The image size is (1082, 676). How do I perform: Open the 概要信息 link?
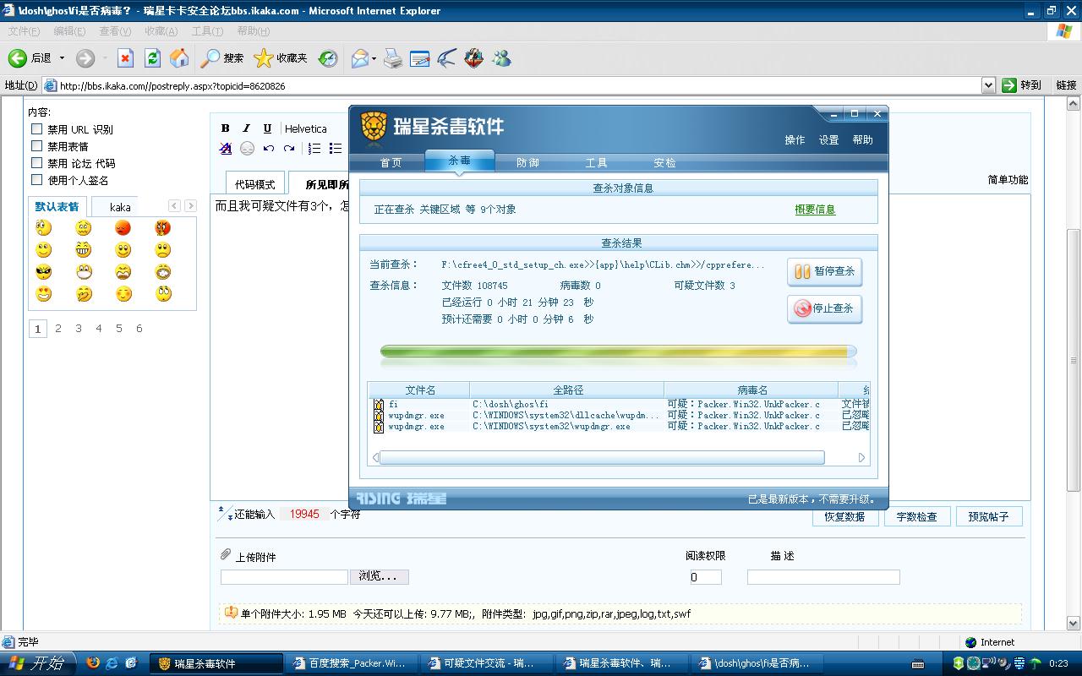pos(815,210)
